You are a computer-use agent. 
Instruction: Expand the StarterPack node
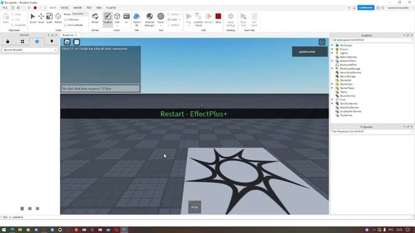coord(333,84)
